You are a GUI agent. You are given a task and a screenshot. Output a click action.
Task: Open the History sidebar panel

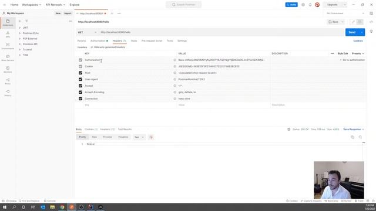[8, 93]
